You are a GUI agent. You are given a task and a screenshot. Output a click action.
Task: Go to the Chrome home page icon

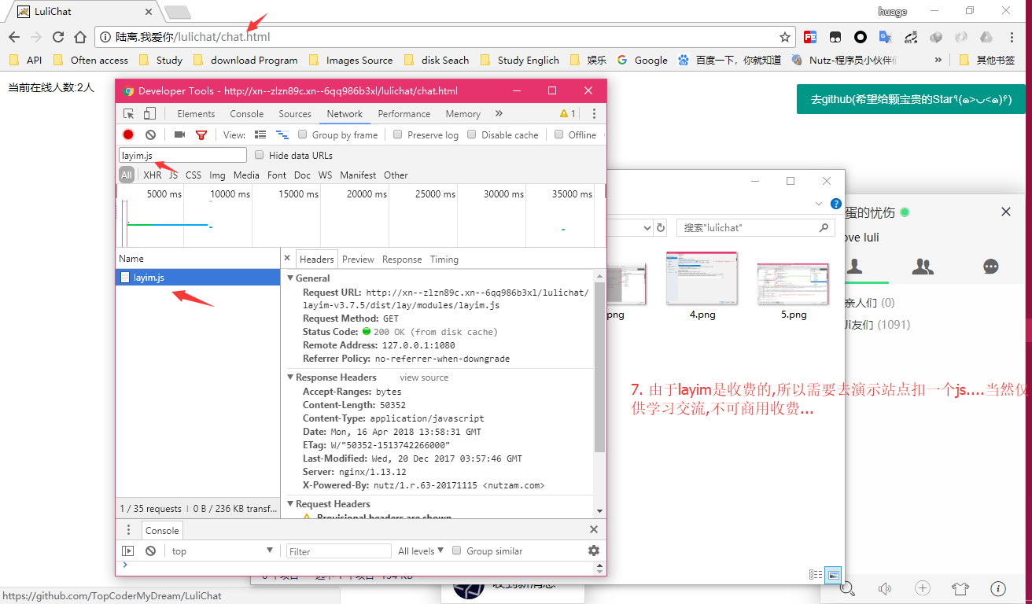80,37
